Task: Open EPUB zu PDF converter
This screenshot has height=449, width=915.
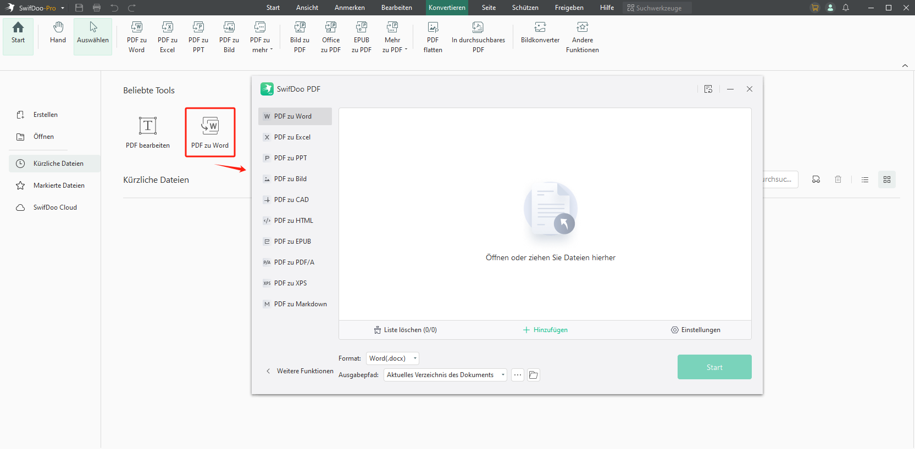Action: click(362, 37)
